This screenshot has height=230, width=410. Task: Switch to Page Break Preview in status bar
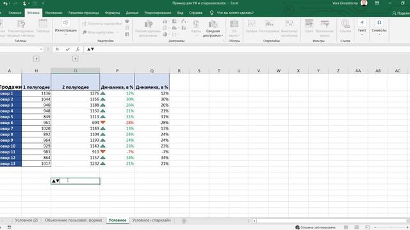click(x=367, y=227)
